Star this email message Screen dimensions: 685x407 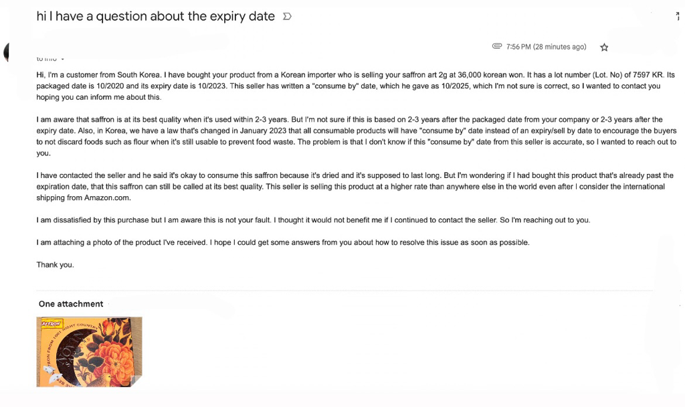[604, 47]
